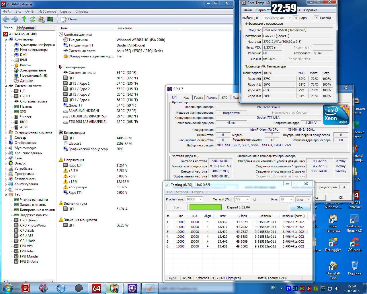The width and height of the screenshot is (367, 294).
Task: Open the Defraggler desktop icon
Action: [x=333, y=245]
